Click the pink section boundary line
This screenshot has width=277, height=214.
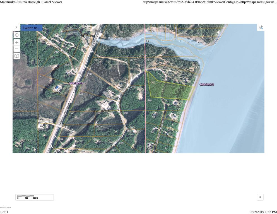(145, 88)
